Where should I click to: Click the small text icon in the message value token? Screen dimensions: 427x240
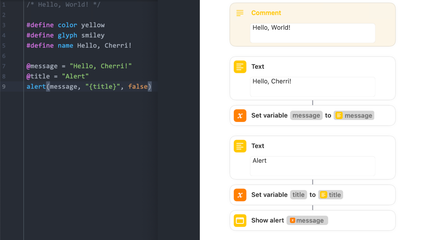(x=339, y=116)
